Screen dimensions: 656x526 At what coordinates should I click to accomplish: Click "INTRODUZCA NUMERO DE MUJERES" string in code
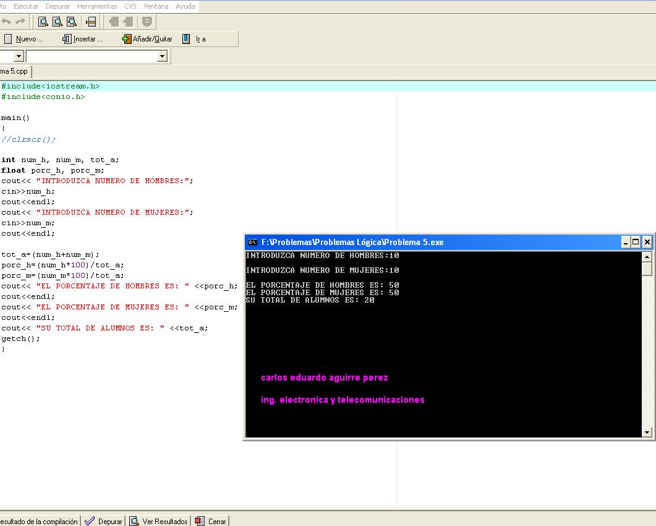click(x=113, y=212)
